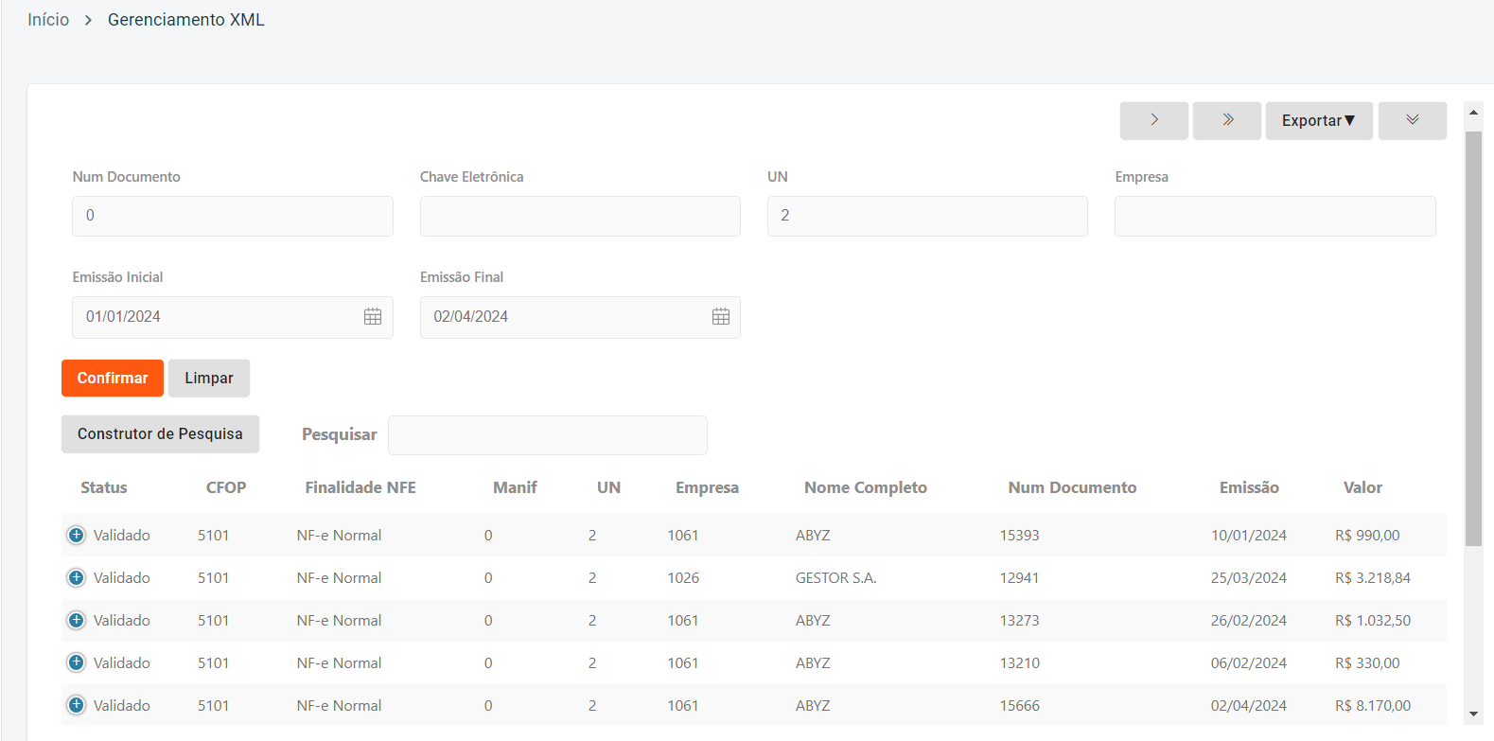Select document number 15666 cell

coord(1020,706)
